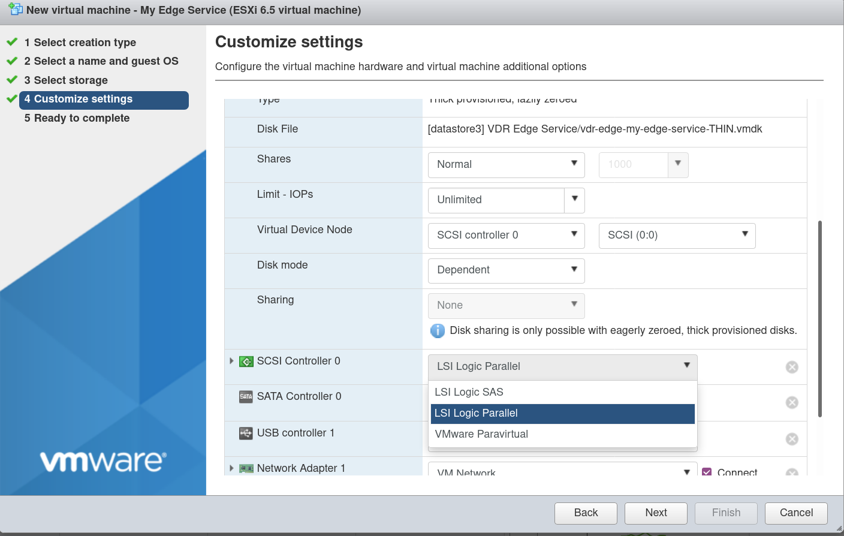
Task: Open the VM Network dropdown
Action: (563, 469)
